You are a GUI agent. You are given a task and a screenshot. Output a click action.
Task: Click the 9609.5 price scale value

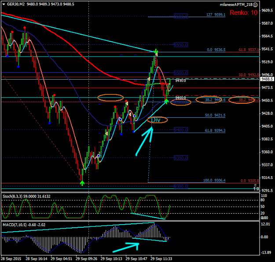pos(267,11)
